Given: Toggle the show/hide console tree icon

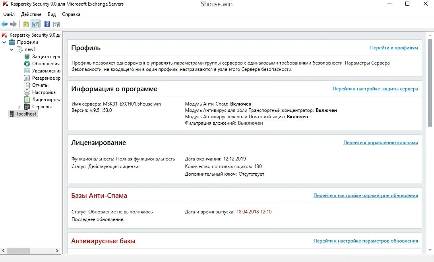Looking at the screenshot, I should click(x=35, y=24).
